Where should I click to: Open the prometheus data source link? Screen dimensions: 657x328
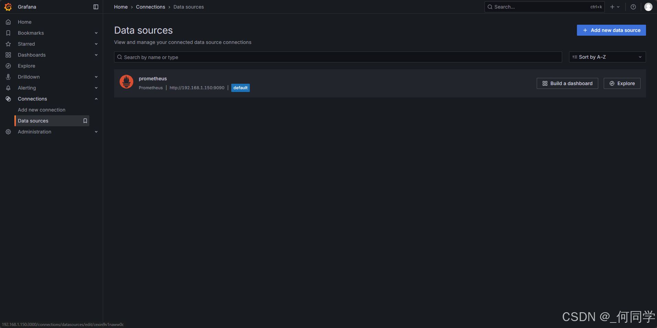pos(153,79)
